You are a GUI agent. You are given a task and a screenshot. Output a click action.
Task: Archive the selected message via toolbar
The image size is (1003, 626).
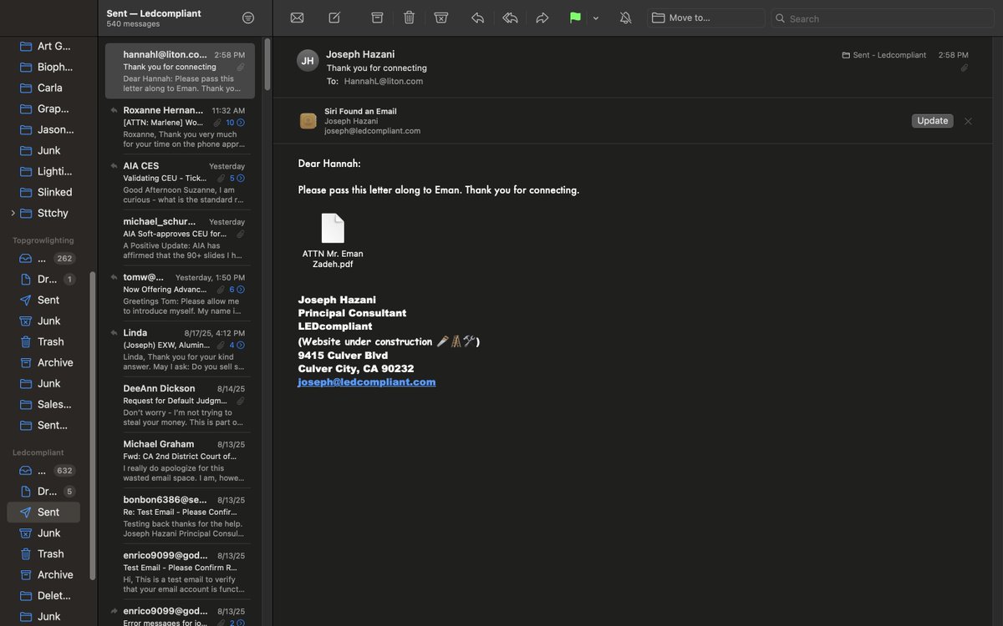pos(377,18)
